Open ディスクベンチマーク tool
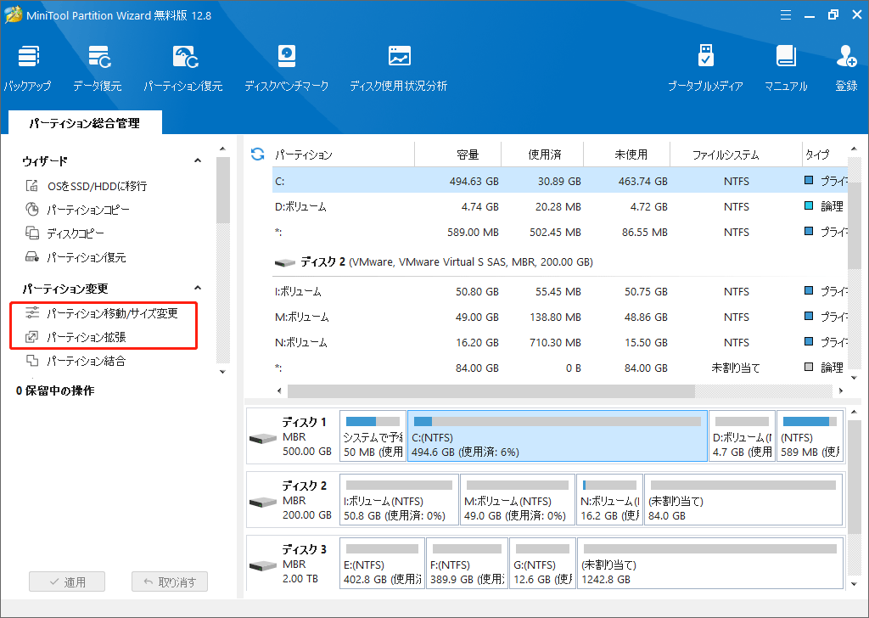Screen dimensions: 869x618 [287, 70]
